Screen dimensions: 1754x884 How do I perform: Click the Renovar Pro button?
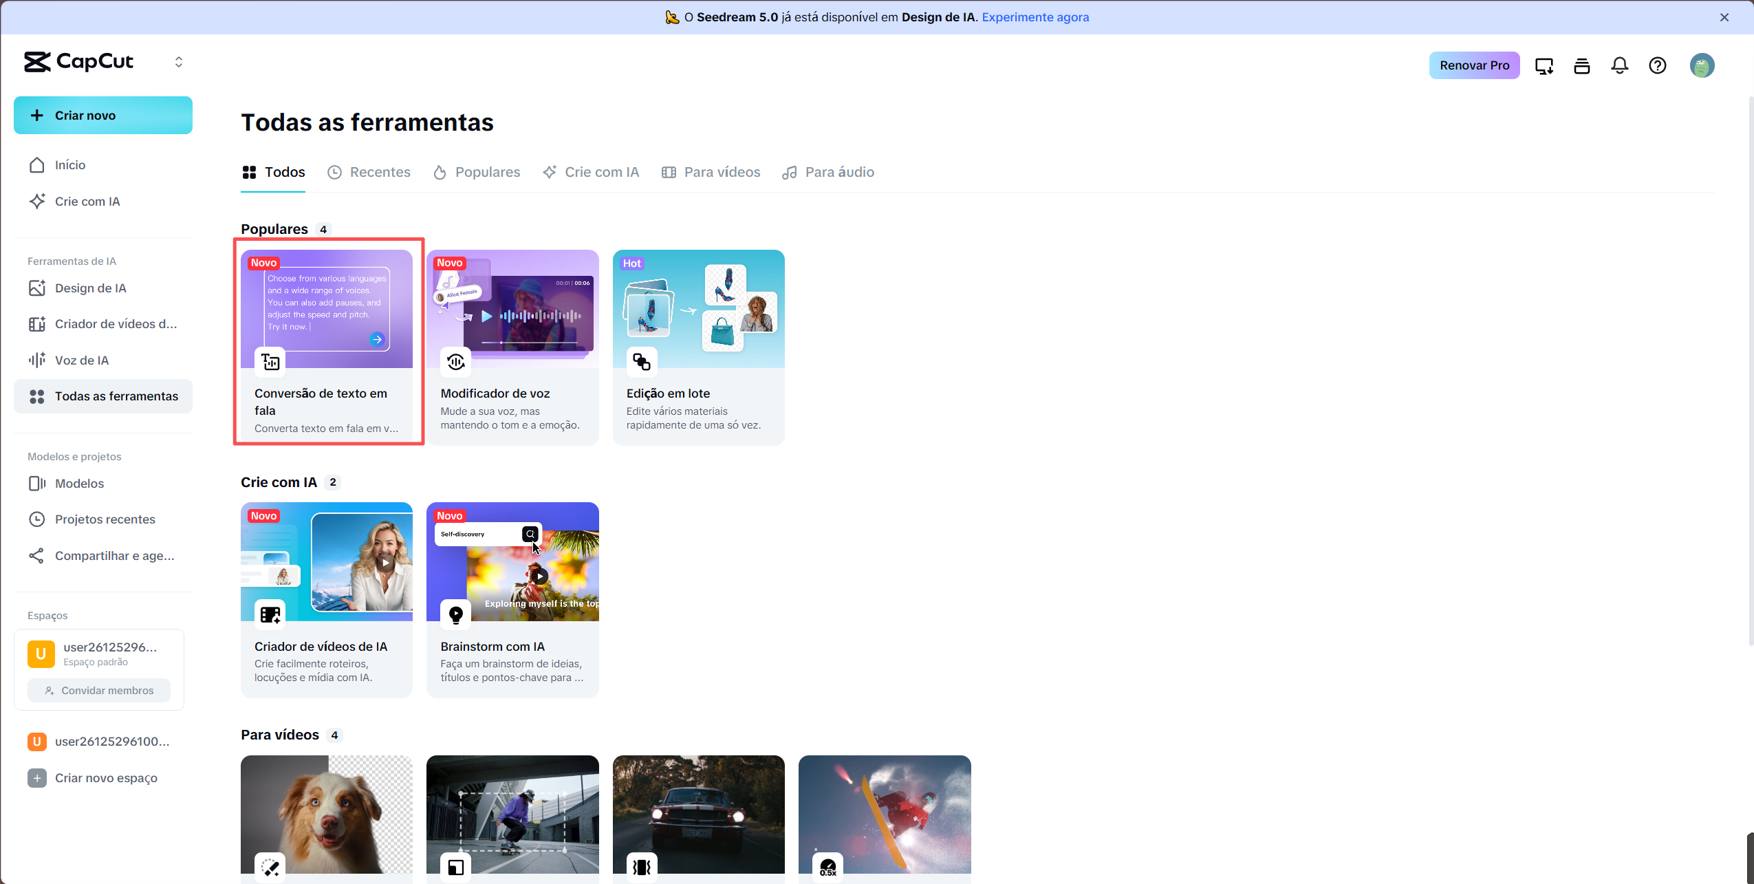coord(1474,65)
